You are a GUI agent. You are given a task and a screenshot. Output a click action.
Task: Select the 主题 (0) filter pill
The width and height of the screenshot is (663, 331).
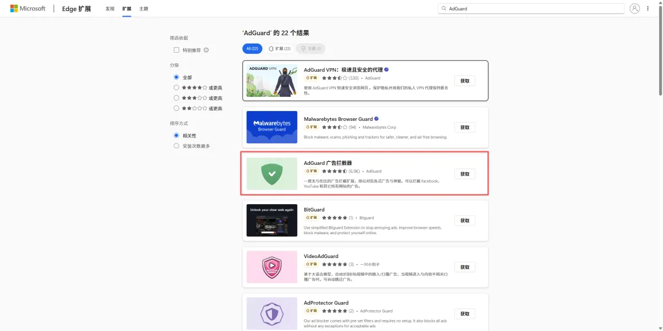coord(311,48)
